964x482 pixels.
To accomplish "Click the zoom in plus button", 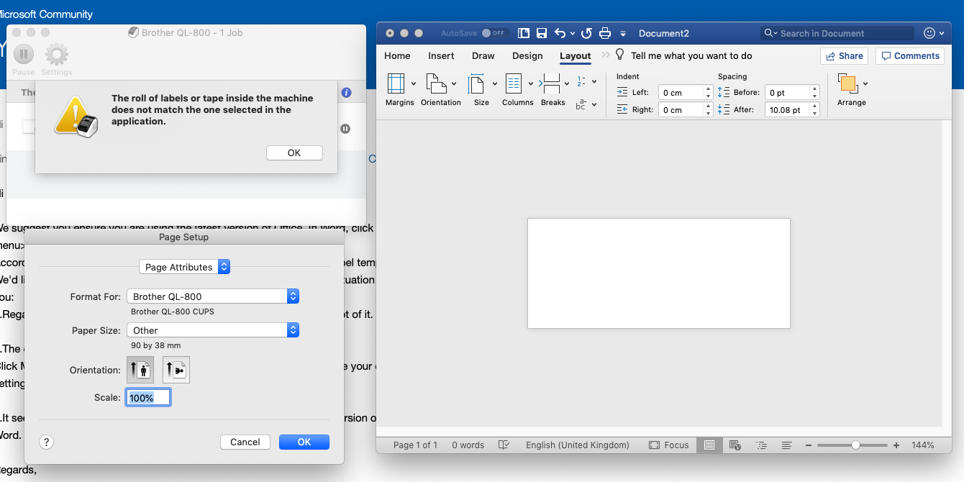I will 896,445.
